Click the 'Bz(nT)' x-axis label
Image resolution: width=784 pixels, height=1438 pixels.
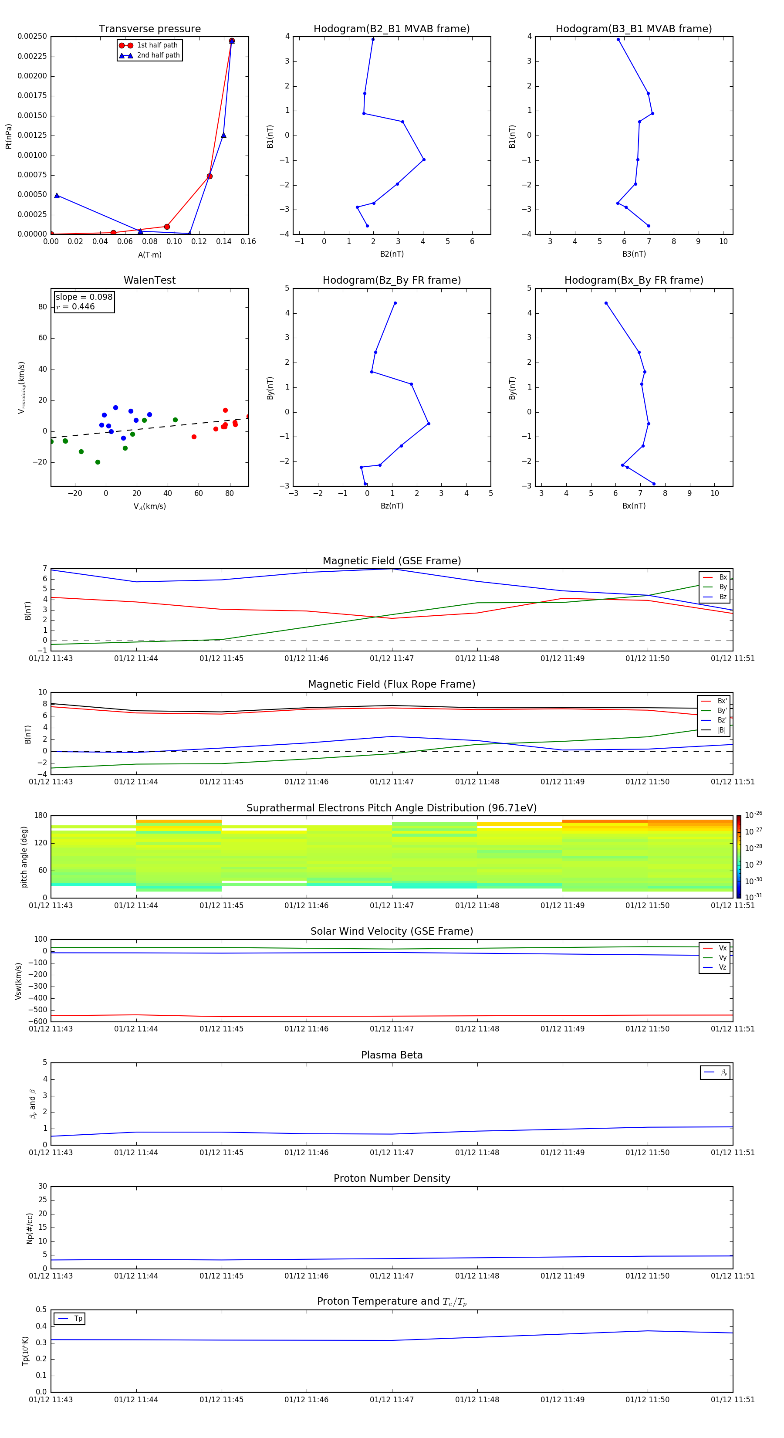[392, 506]
